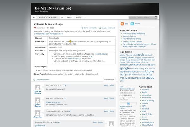The image size is (190, 127).
Task: Click the avatar of gaurav sharma
Action: (38, 87)
